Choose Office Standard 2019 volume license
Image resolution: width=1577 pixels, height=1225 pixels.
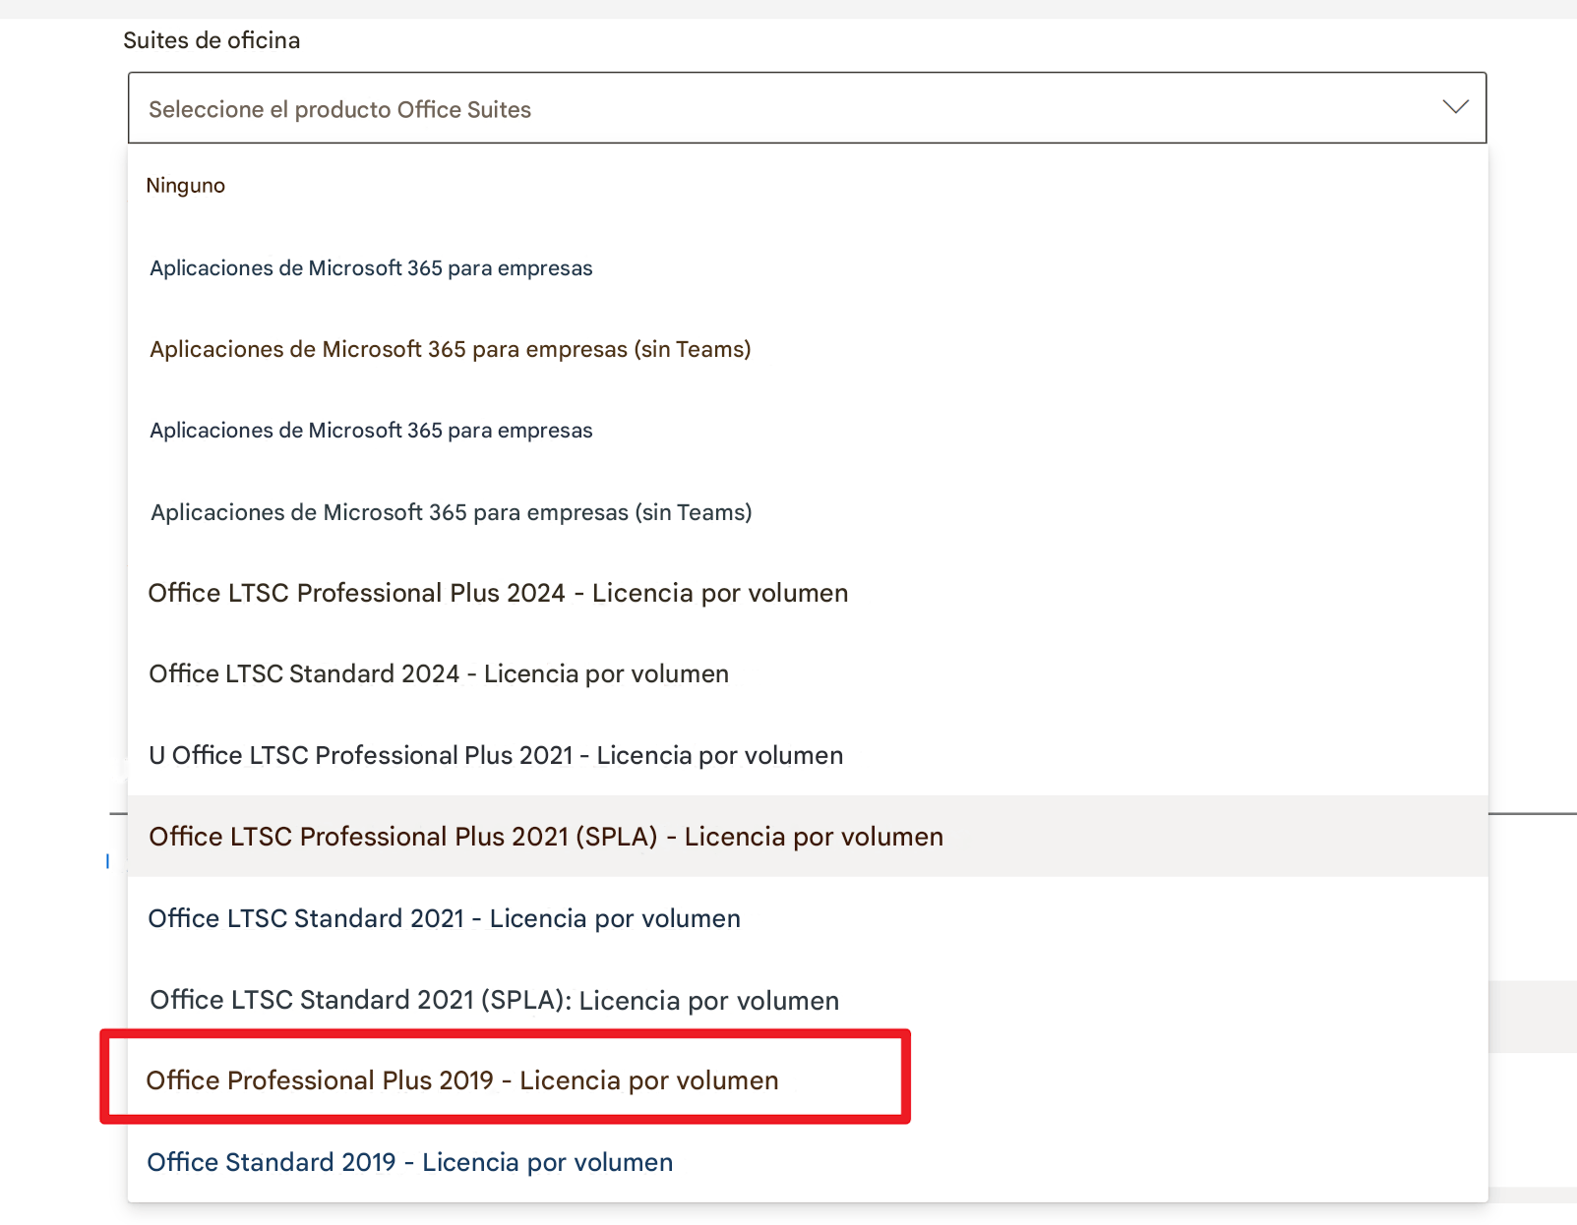(x=807, y=1162)
